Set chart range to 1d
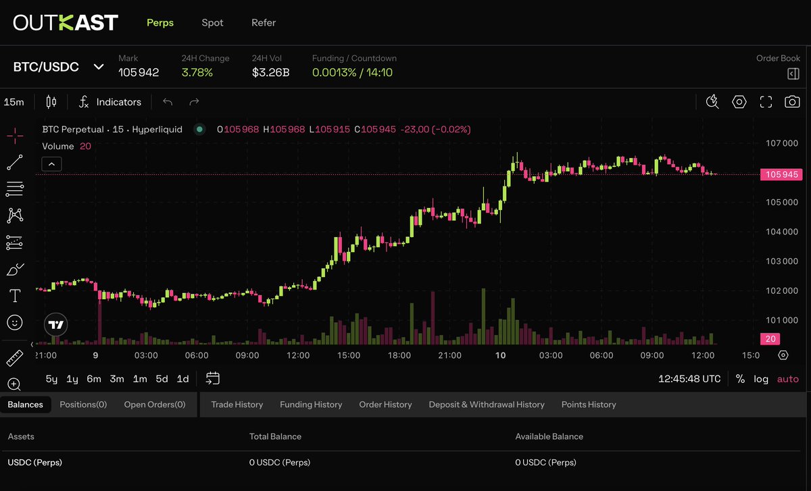The width and height of the screenshot is (811, 491). (182, 379)
